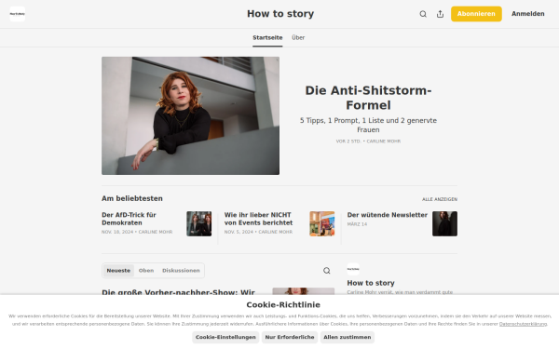Click the MÄRZ 14 date text
The width and height of the screenshot is (559, 349).
tap(357, 224)
